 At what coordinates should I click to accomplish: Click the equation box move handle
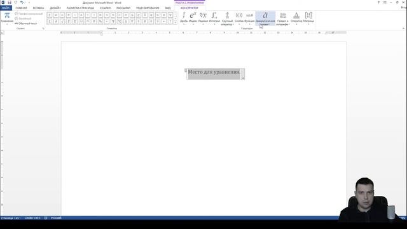click(x=186, y=71)
